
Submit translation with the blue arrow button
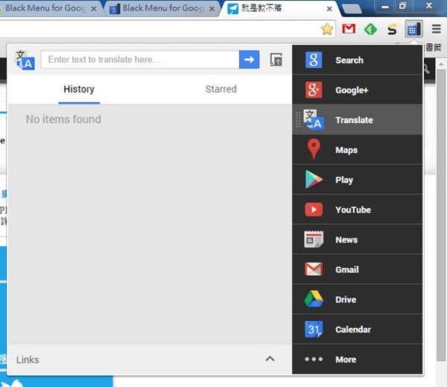click(249, 60)
